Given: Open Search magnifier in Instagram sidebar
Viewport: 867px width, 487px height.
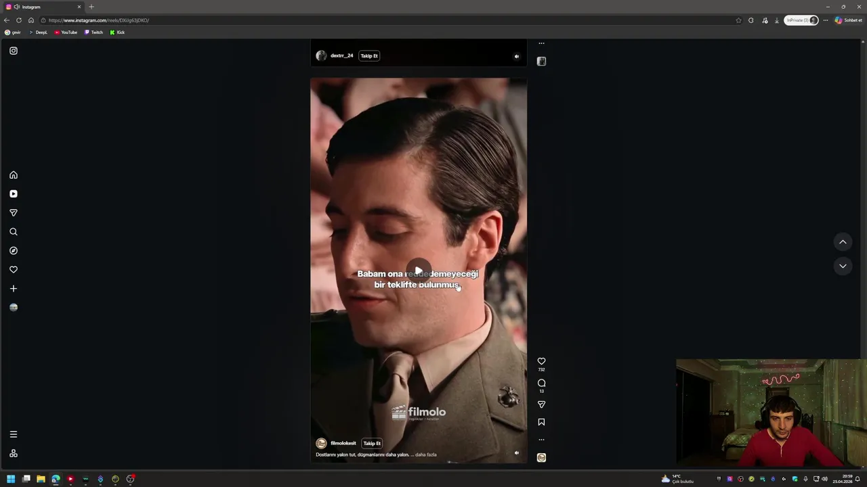Looking at the screenshot, I should point(14,232).
